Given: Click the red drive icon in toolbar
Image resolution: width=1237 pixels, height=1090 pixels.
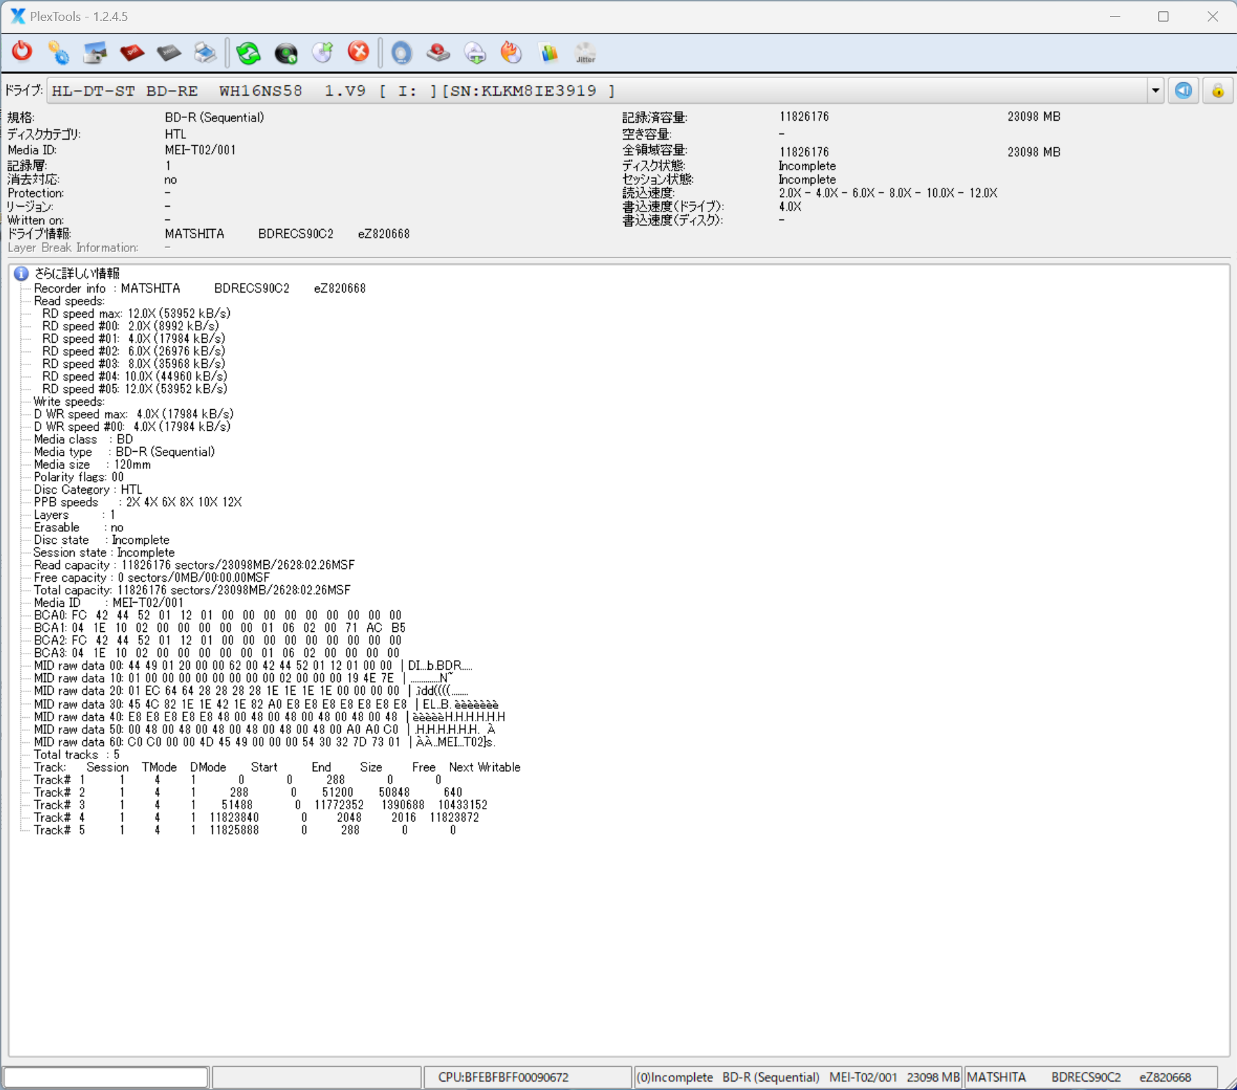Looking at the screenshot, I should point(438,52).
